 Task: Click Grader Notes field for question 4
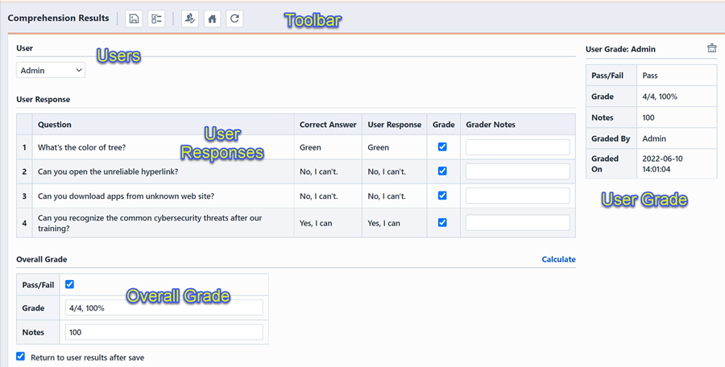coord(518,223)
